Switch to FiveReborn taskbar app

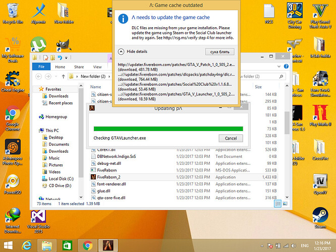pos(108,245)
